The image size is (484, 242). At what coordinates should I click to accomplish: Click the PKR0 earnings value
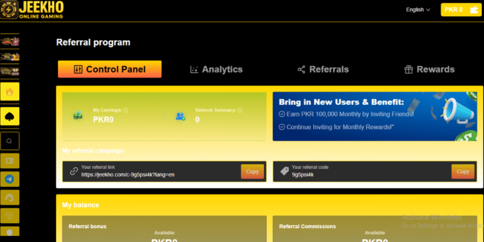pyautogui.click(x=103, y=120)
